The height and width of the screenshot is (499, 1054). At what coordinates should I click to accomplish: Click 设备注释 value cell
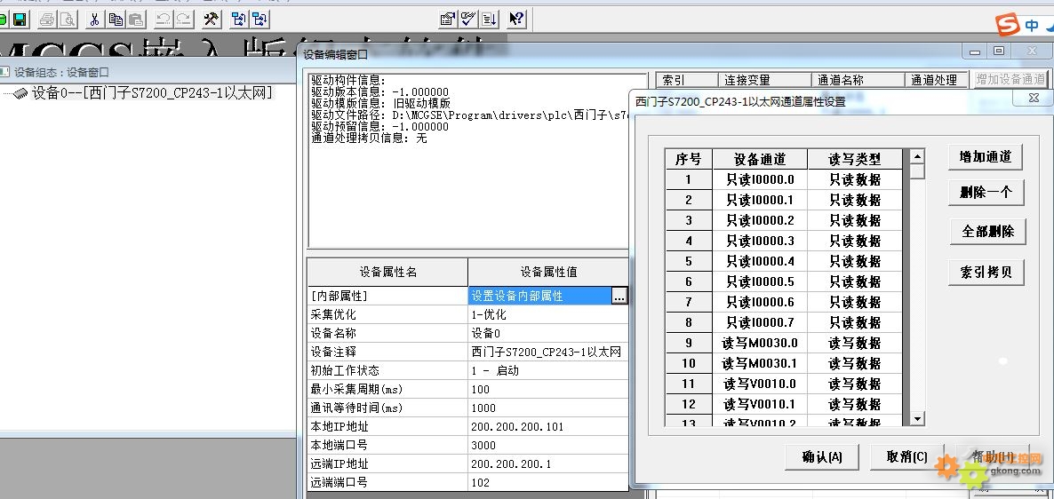[x=548, y=352]
